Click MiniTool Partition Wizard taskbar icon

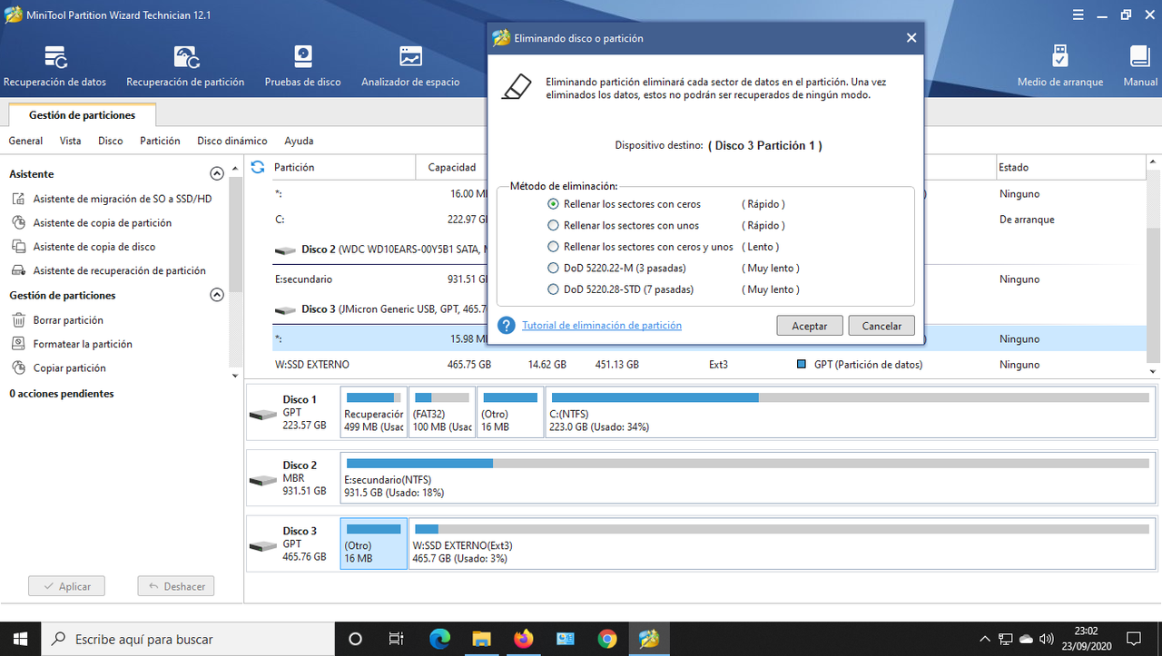pos(648,639)
